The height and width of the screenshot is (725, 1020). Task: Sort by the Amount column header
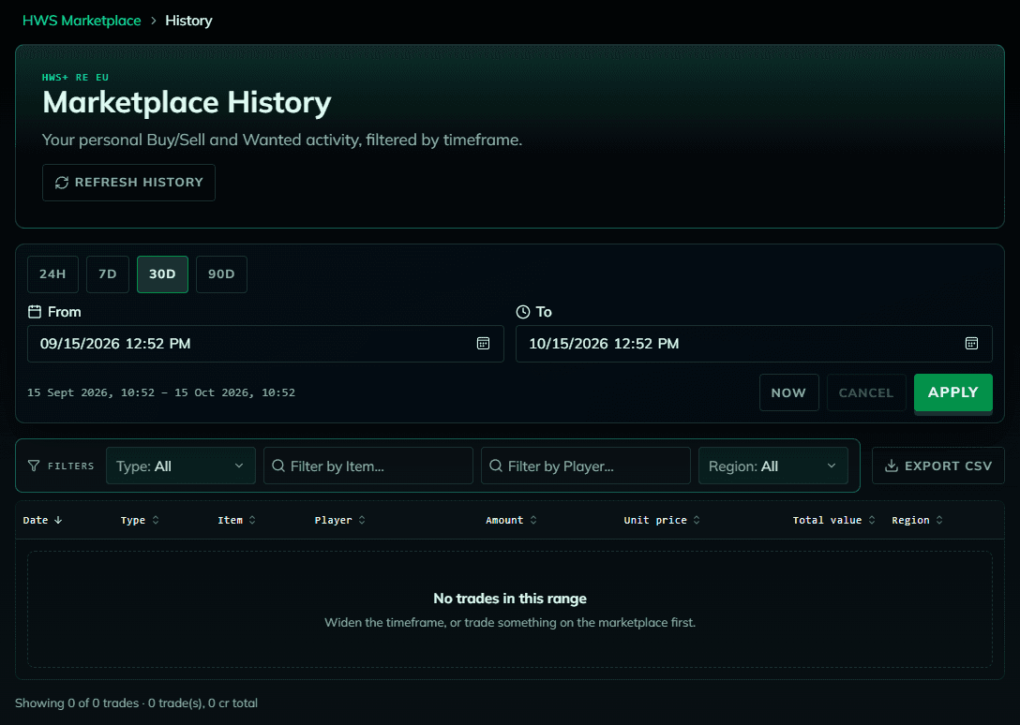511,520
